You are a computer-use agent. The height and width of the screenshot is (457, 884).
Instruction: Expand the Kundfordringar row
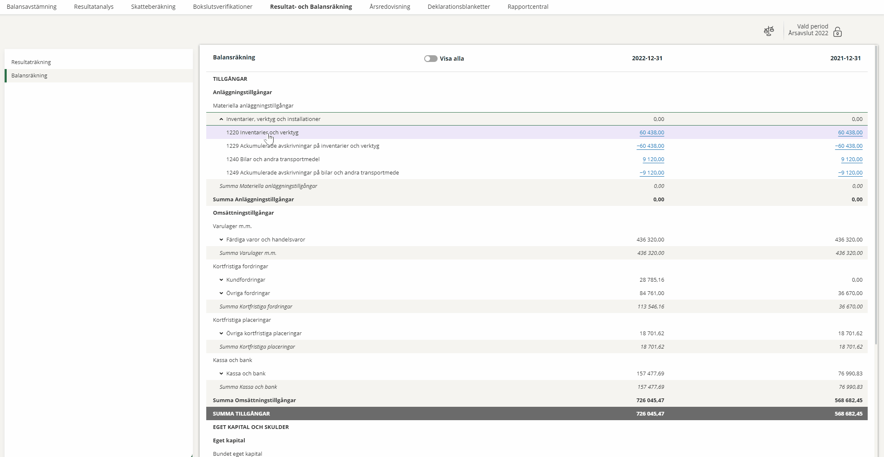point(221,280)
